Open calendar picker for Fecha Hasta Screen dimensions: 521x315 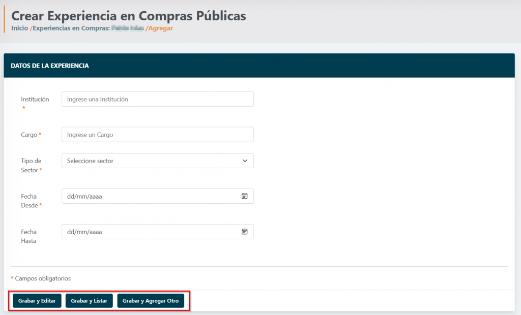point(245,232)
